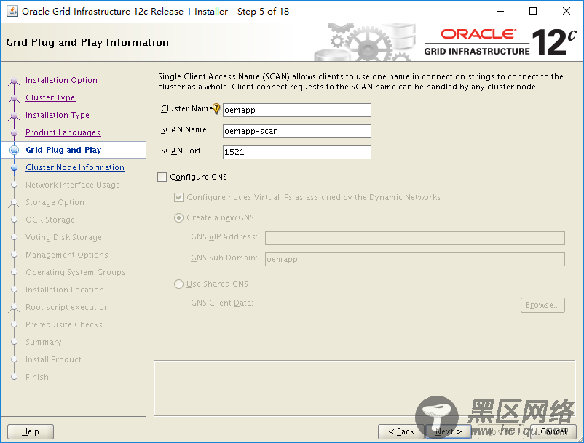The width and height of the screenshot is (584, 443).
Task: Click the Summary step
Action: [43, 342]
